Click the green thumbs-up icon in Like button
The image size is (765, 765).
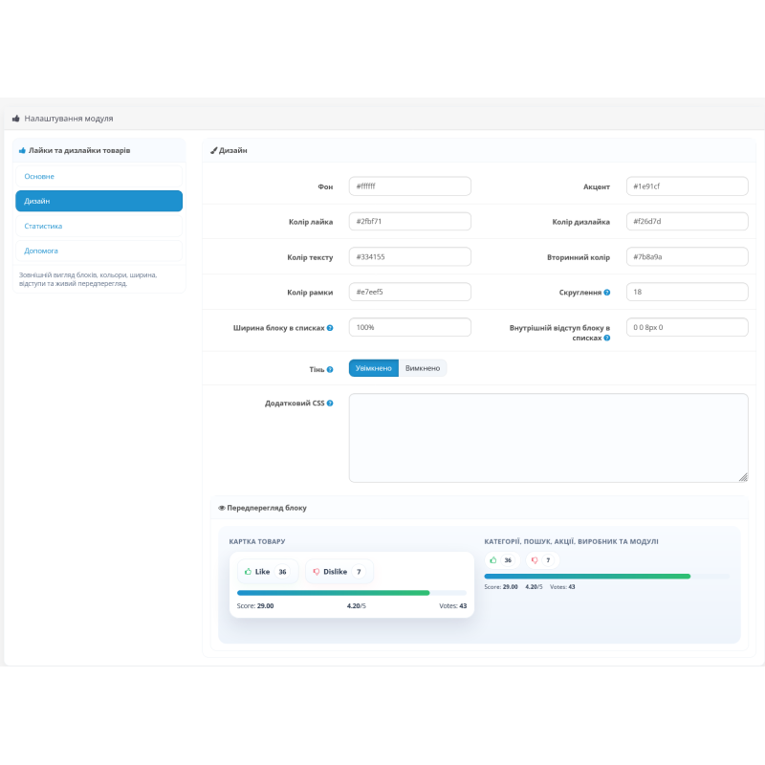[248, 571]
